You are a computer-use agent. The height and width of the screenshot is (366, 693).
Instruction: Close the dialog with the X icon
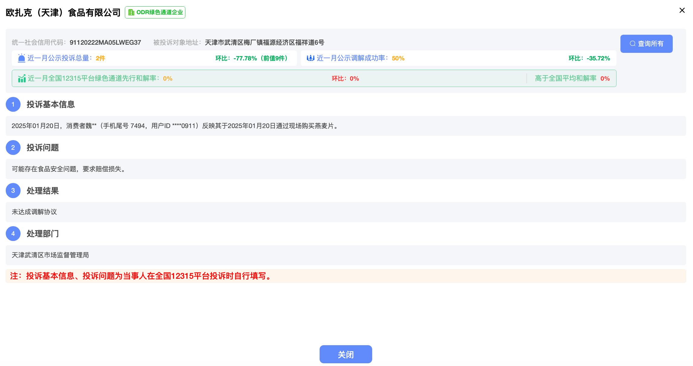point(682,10)
